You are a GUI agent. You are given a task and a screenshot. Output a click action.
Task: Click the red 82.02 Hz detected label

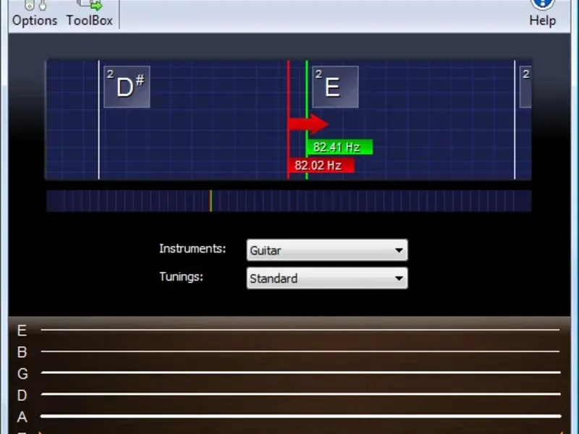[321, 166]
